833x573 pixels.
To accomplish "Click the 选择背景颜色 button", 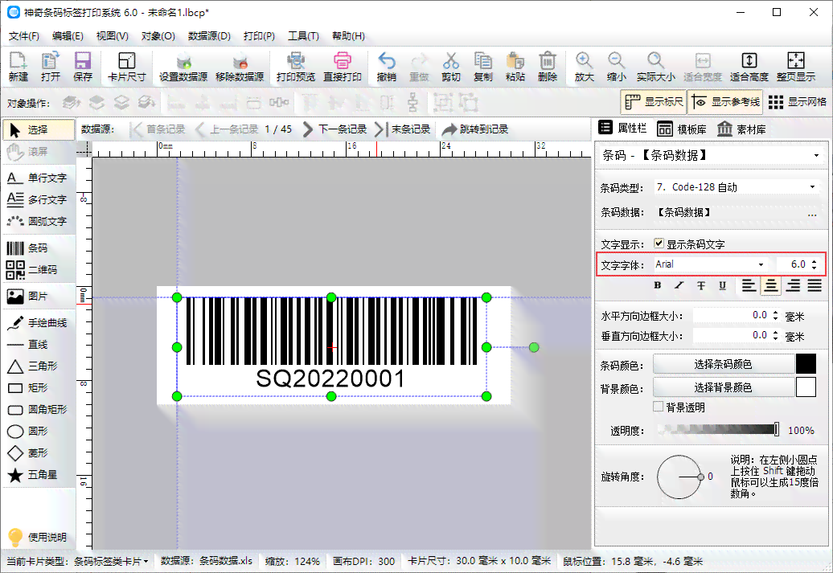I will 723,387.
